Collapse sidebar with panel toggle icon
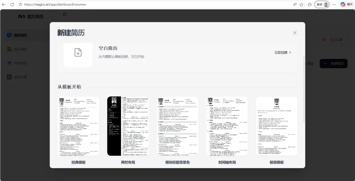355x181 pixels. point(65,14)
